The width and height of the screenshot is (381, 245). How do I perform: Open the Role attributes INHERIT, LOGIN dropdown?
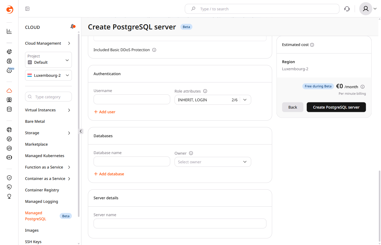(x=213, y=100)
